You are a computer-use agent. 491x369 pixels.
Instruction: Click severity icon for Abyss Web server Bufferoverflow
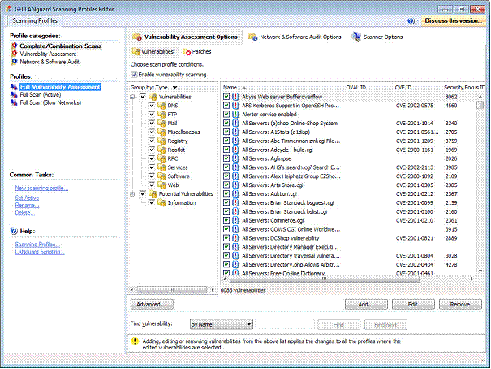point(235,97)
